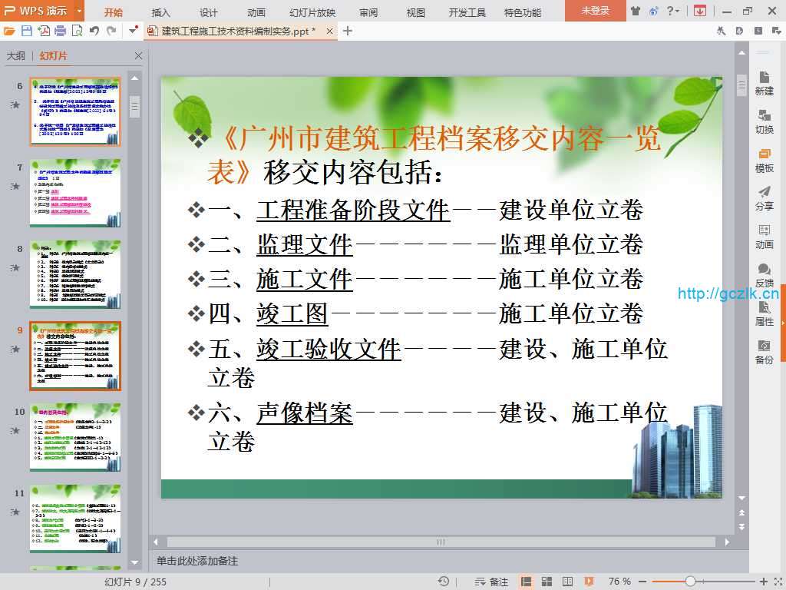786x590 pixels.
Task: Click the 模板 template icon in sidebar
Action: (764, 160)
